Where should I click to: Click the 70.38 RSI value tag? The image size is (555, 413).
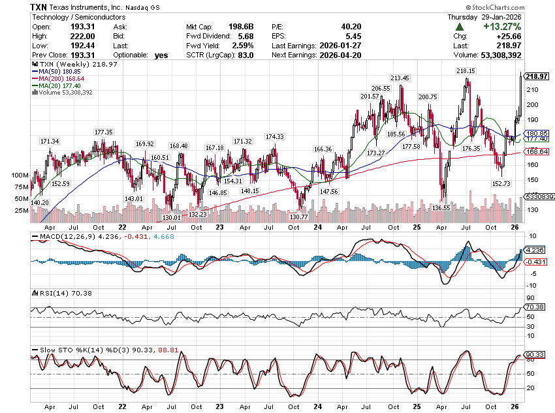535,306
